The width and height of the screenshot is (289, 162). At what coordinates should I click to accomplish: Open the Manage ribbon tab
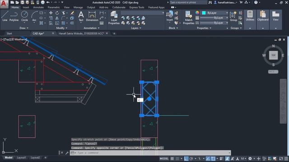[78, 7]
